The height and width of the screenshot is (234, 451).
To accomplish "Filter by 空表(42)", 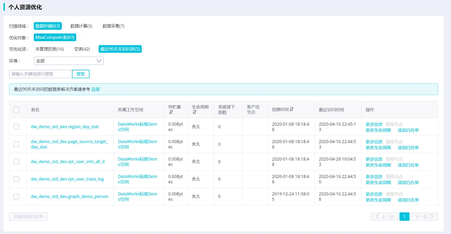I will click(82, 49).
